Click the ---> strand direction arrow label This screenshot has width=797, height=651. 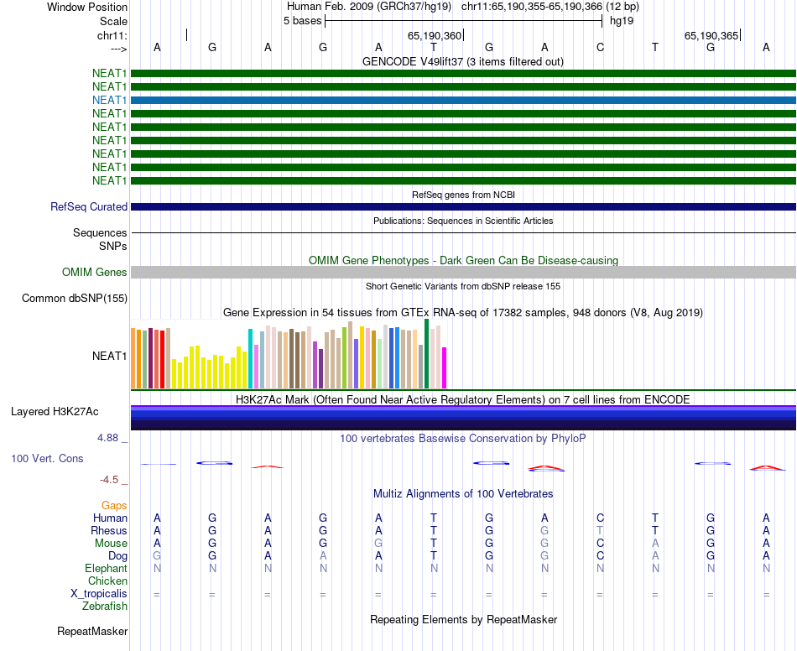pos(119,49)
